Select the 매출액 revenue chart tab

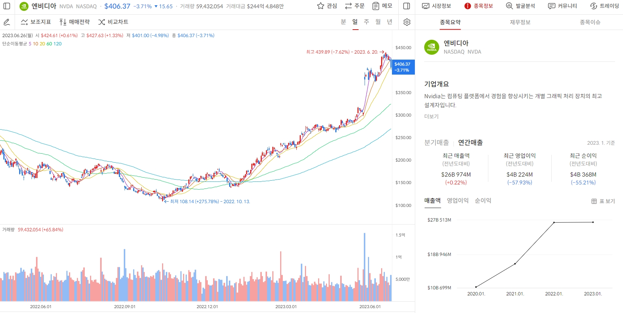click(x=432, y=201)
